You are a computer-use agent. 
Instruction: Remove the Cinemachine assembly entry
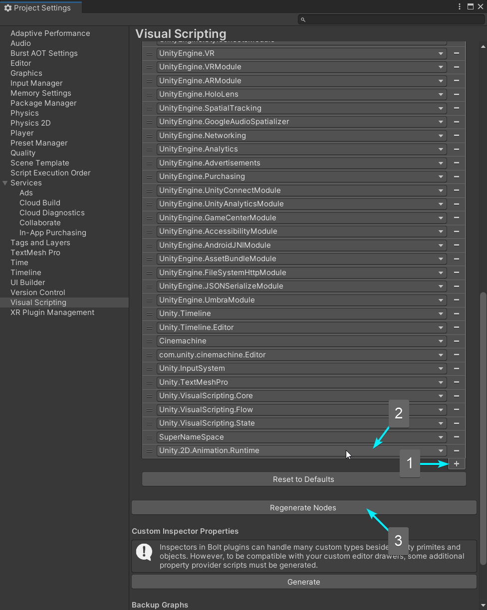pos(456,341)
